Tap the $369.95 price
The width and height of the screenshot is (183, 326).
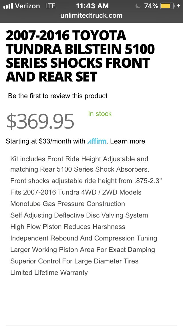click(x=40, y=121)
